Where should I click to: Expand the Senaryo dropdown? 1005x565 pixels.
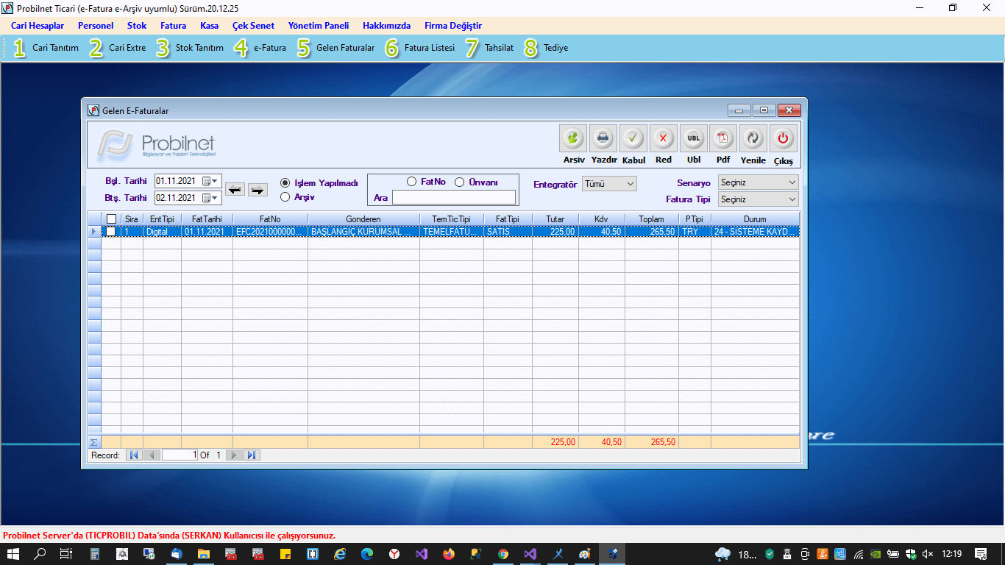click(758, 182)
